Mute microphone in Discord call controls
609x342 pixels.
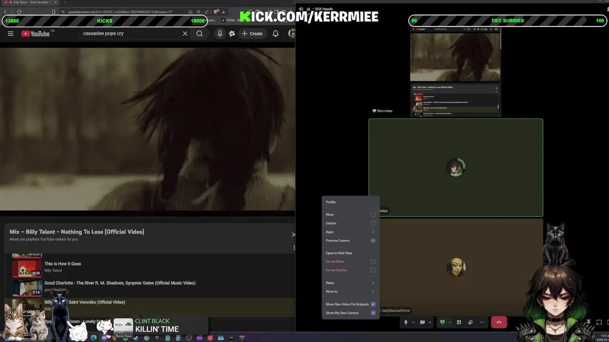tap(406, 322)
